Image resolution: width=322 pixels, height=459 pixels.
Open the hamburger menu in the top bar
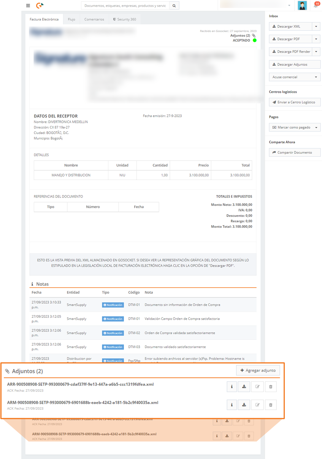pos(28,6)
